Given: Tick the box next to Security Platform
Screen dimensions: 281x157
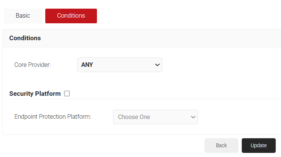Looking at the screenshot, I should [67, 94].
